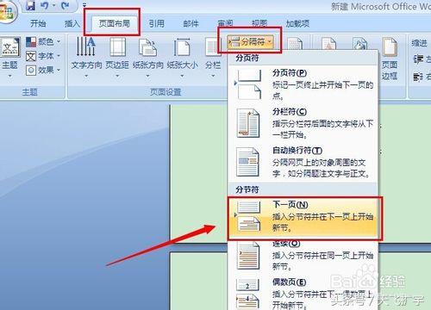431x310 pixels.
Task: Select 分页符(P) page break option
Action: click(303, 84)
